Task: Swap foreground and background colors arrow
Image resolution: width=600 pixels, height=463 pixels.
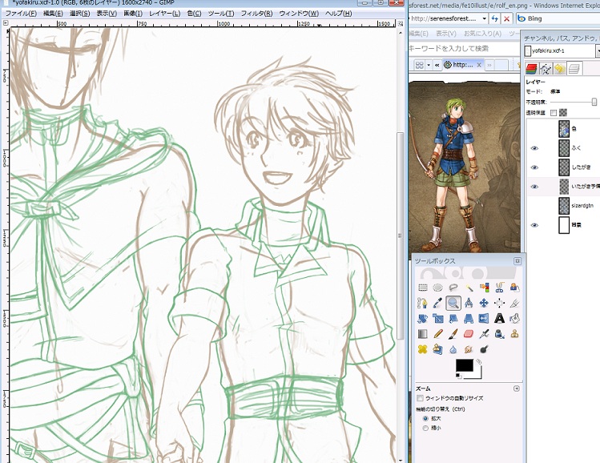Action: point(479,361)
